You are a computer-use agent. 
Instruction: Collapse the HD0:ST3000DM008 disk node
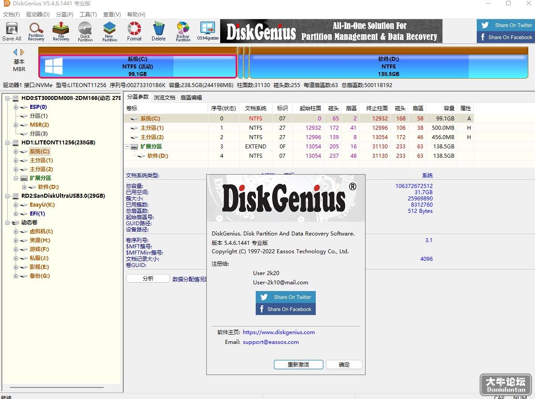[x=8, y=98]
